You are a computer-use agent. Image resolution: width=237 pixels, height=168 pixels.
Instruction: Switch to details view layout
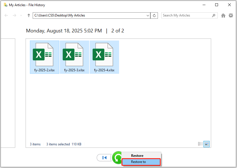[200, 144]
